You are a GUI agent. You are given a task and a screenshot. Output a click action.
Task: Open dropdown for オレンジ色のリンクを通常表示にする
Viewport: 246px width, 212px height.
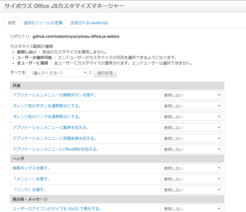(191, 117)
